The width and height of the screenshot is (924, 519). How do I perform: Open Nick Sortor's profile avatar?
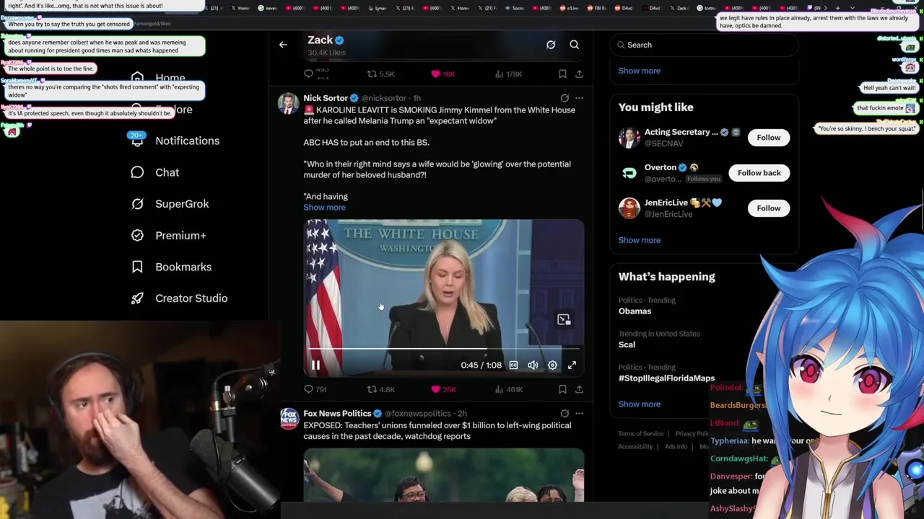tap(289, 104)
